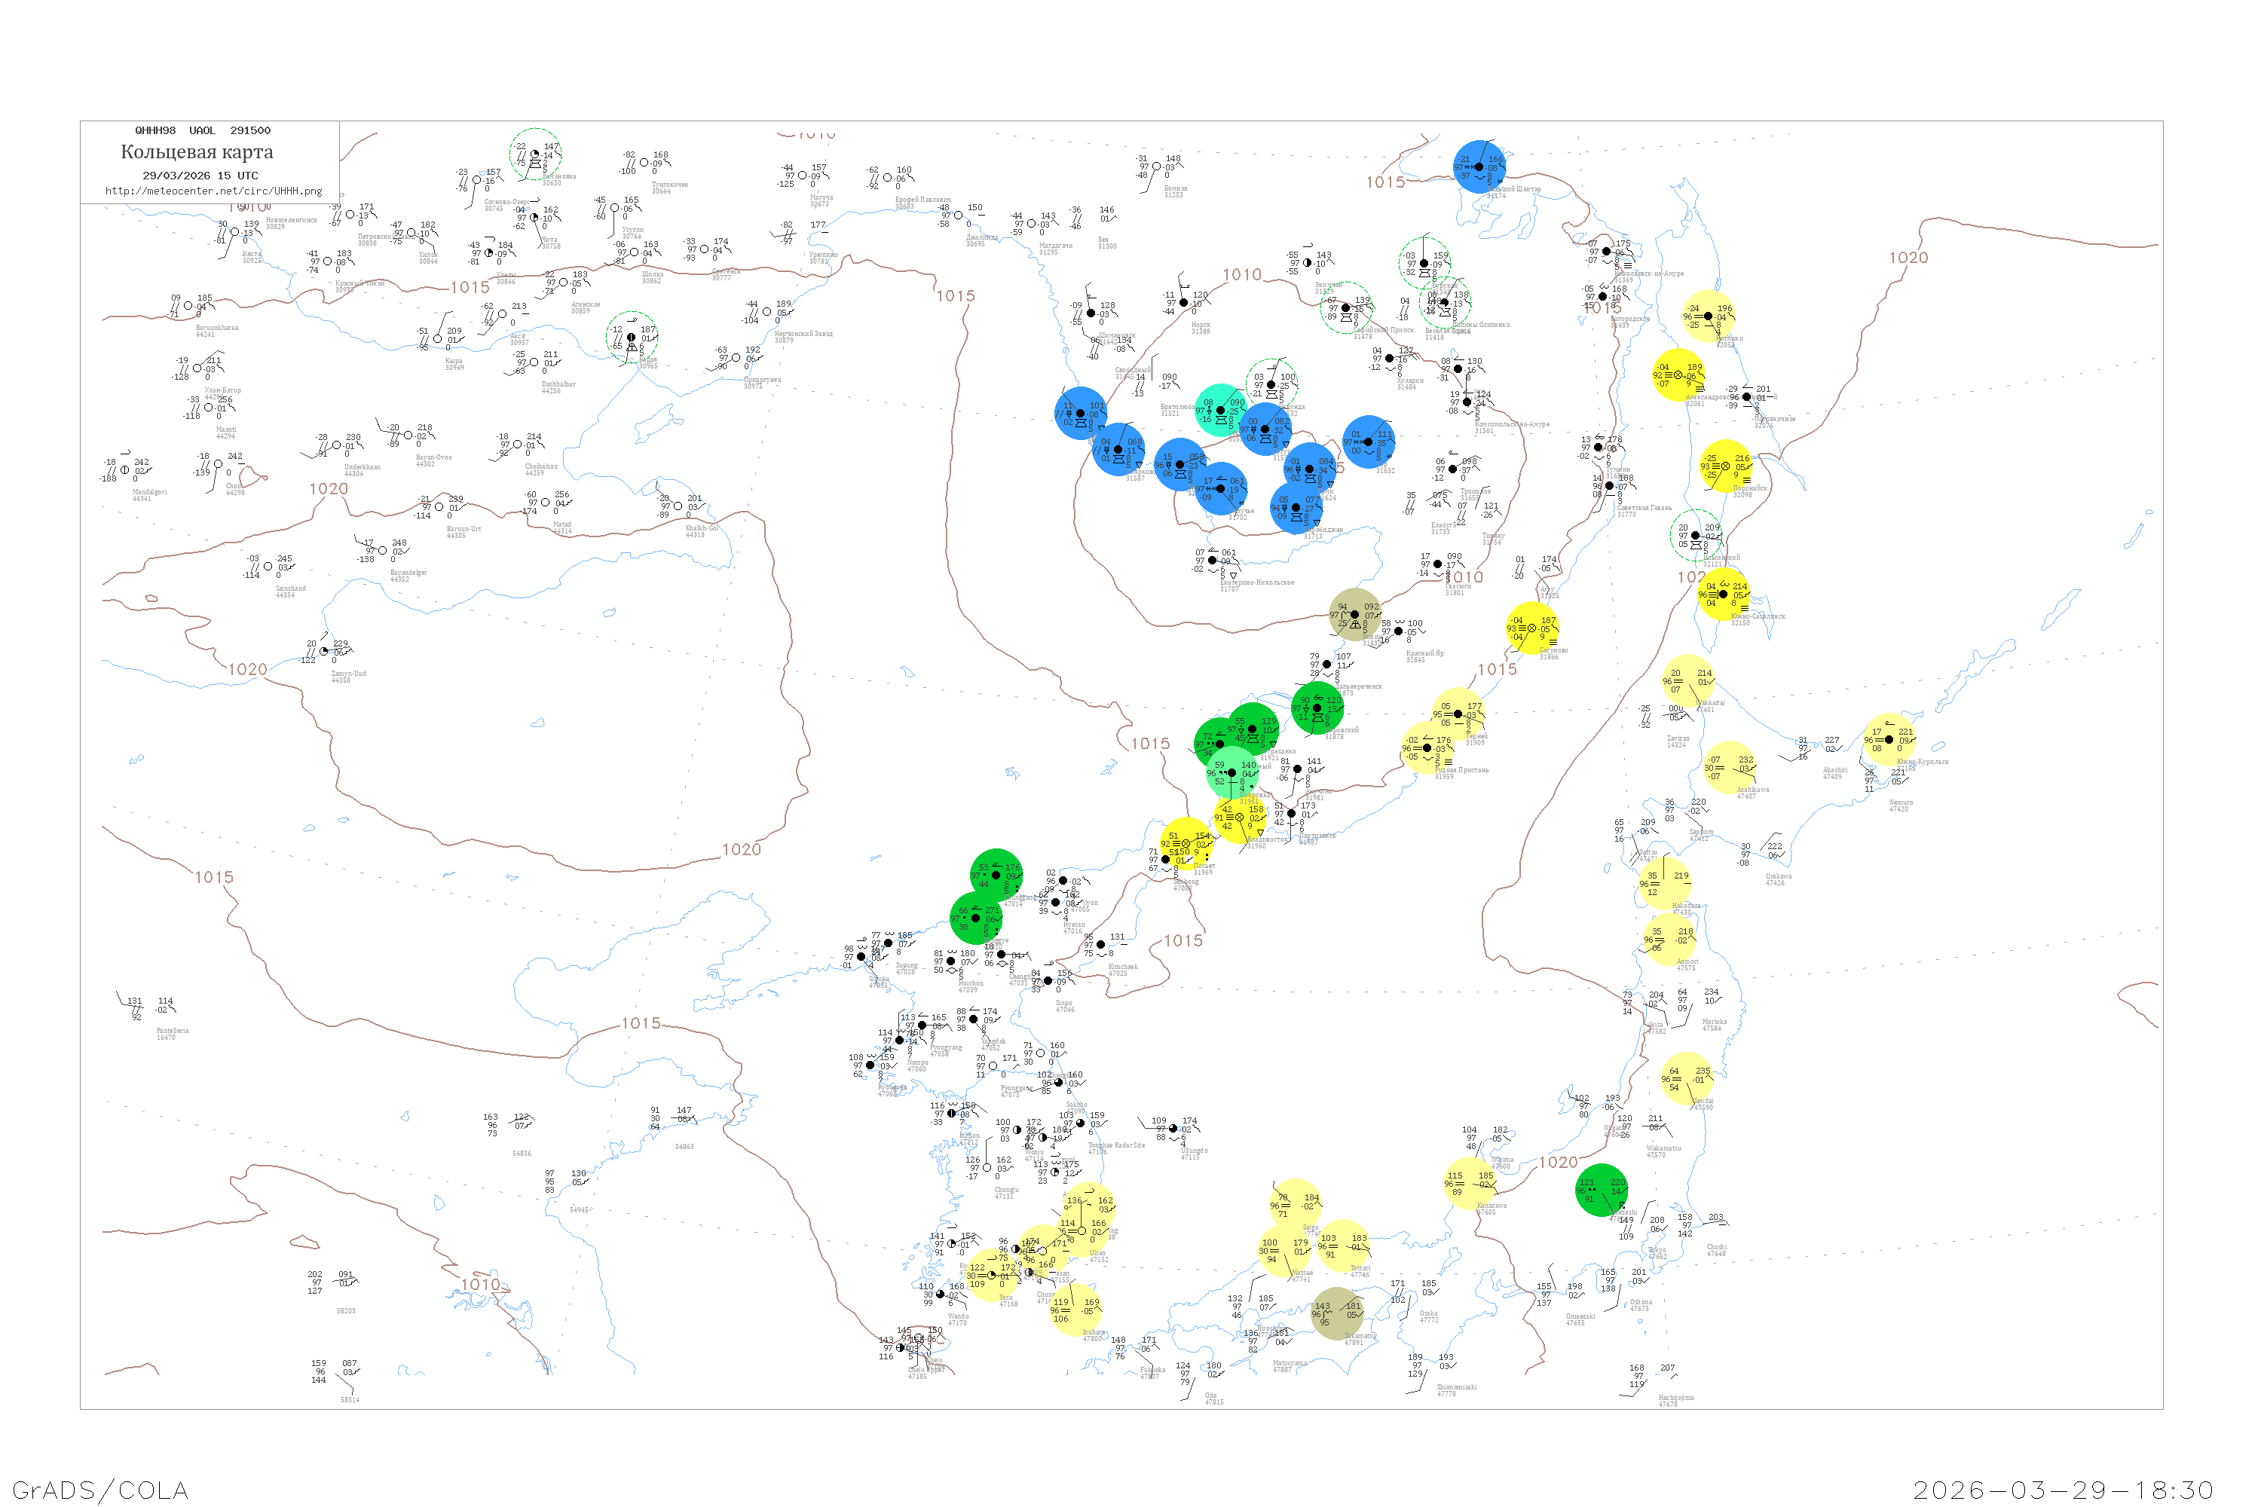Click the green station circle at Maebashi

pos(1602,1190)
